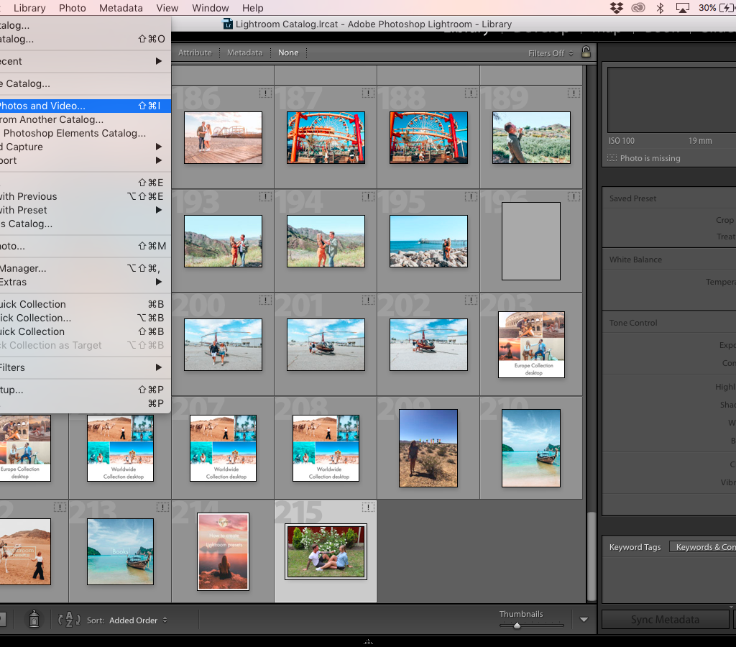Click the Bluetooth menu bar icon

(661, 8)
